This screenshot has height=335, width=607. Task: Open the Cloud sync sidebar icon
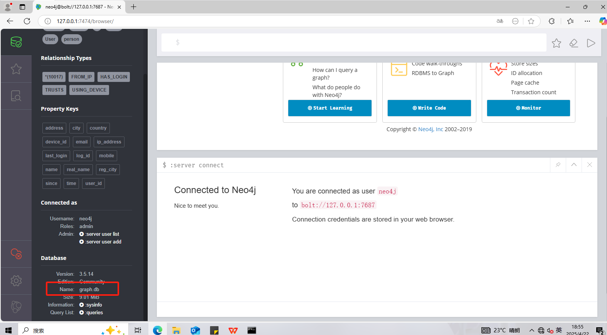[x=16, y=254]
